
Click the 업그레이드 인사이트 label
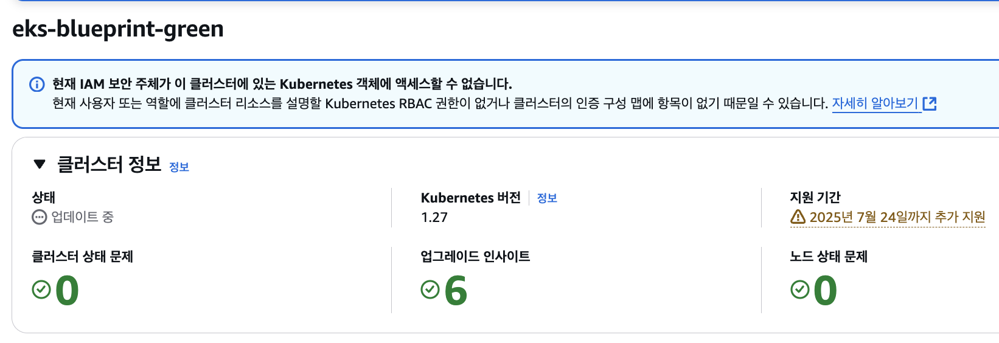tap(475, 257)
